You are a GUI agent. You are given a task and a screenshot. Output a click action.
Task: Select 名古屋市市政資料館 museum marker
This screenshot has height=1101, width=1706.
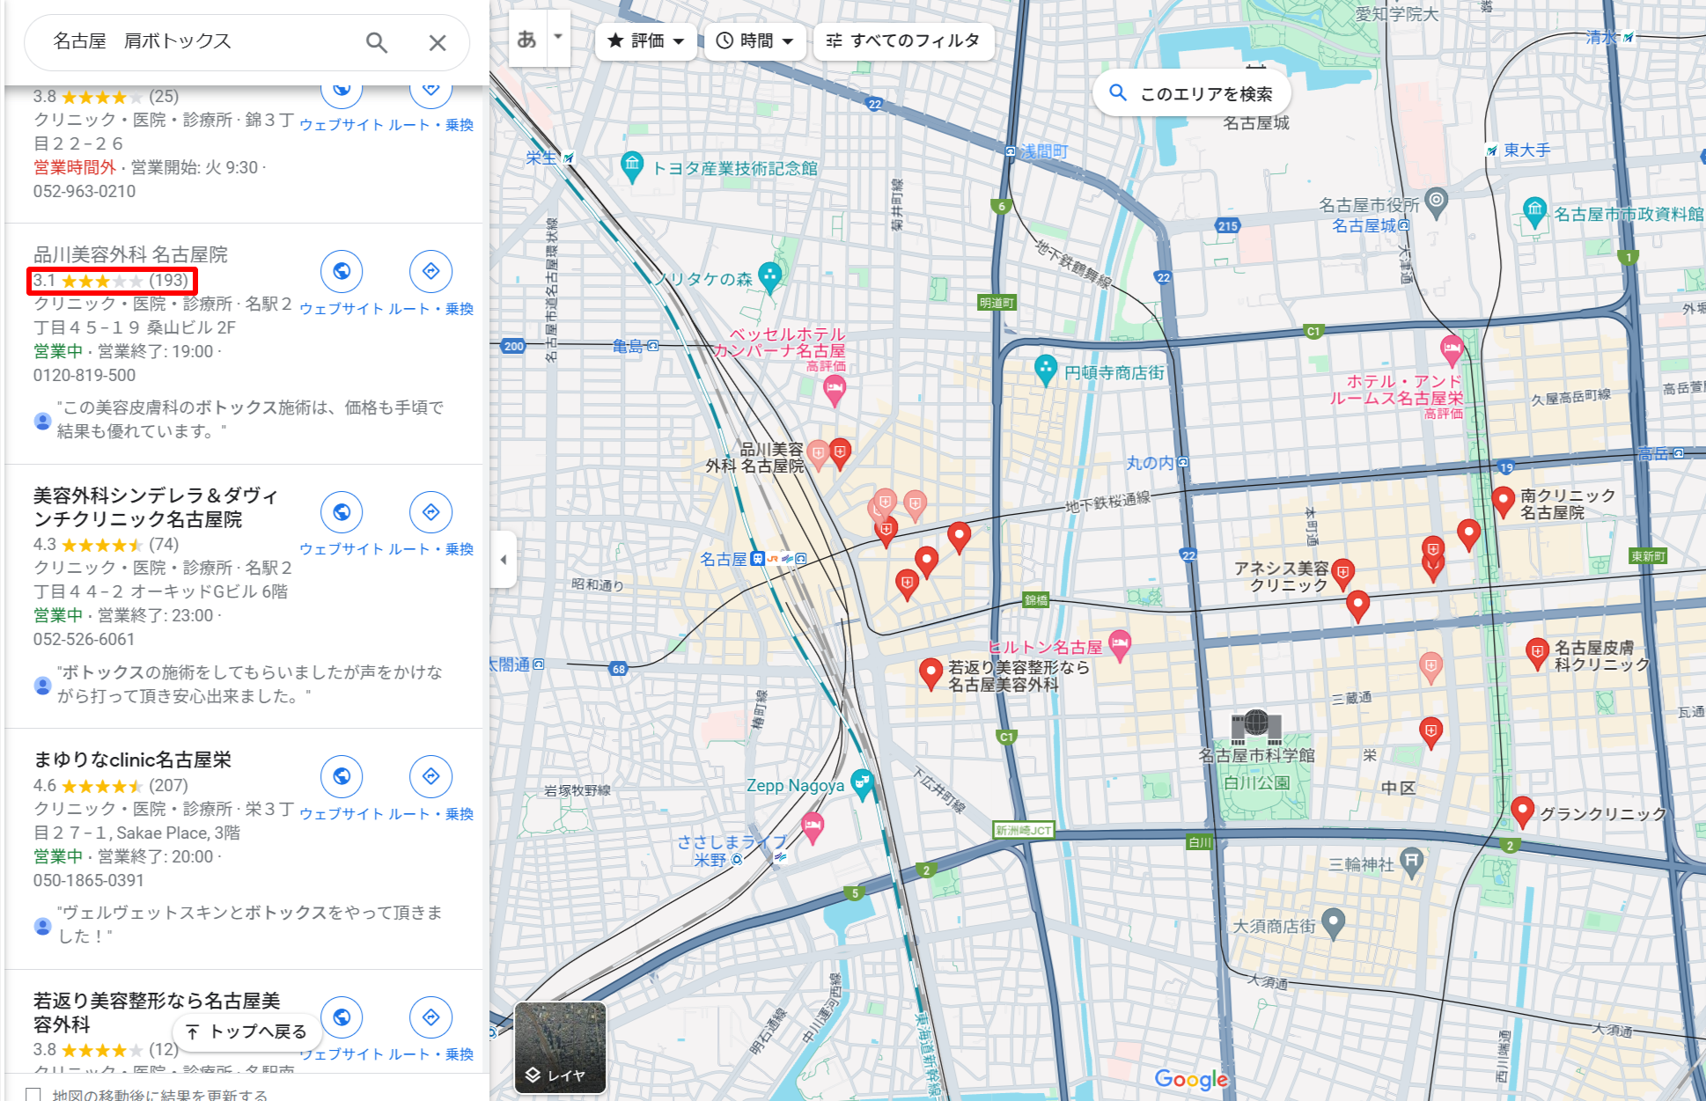pyautogui.click(x=1534, y=212)
